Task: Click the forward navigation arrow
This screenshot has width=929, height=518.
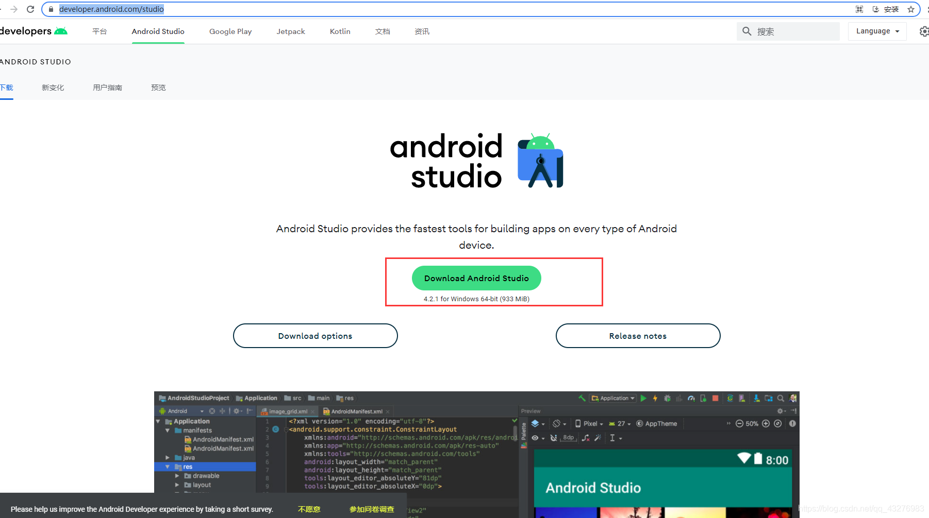Action: 14,9
